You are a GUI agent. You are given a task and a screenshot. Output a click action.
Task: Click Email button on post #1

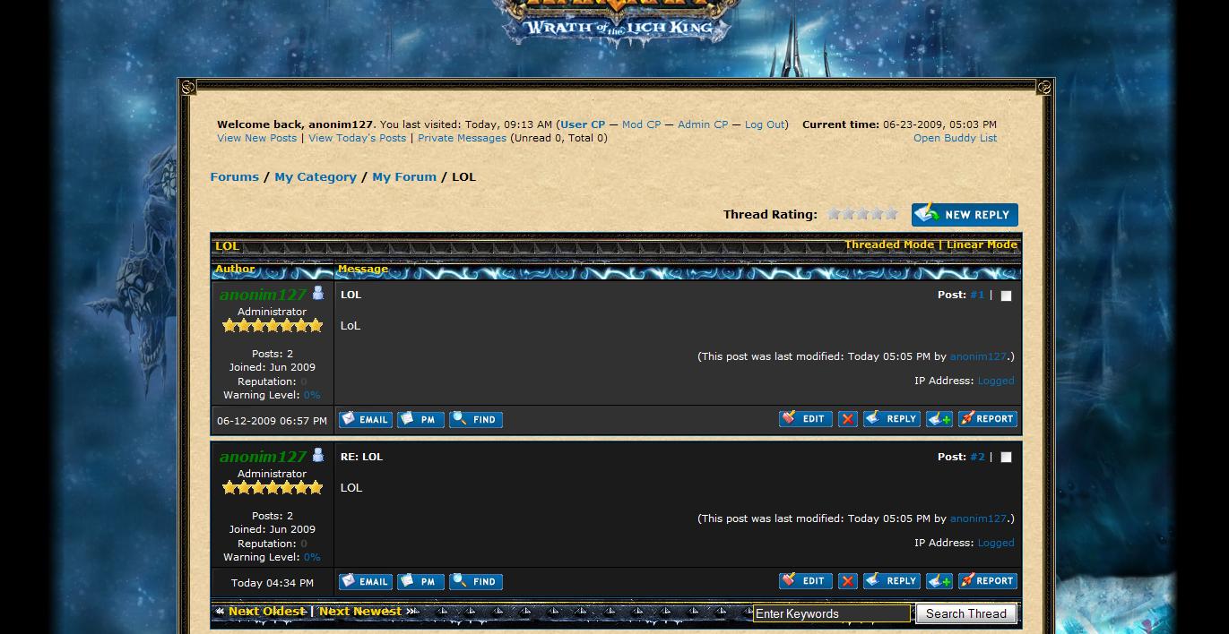[366, 419]
